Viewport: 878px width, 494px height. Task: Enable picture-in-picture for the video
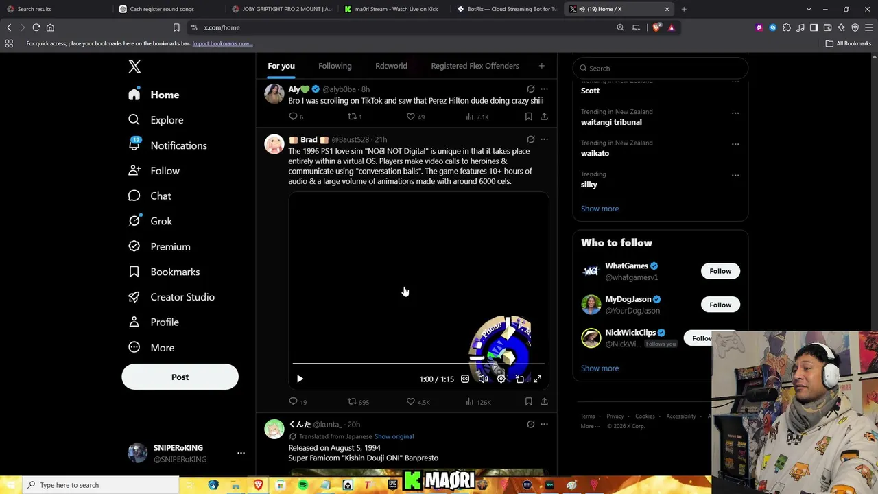click(519, 379)
